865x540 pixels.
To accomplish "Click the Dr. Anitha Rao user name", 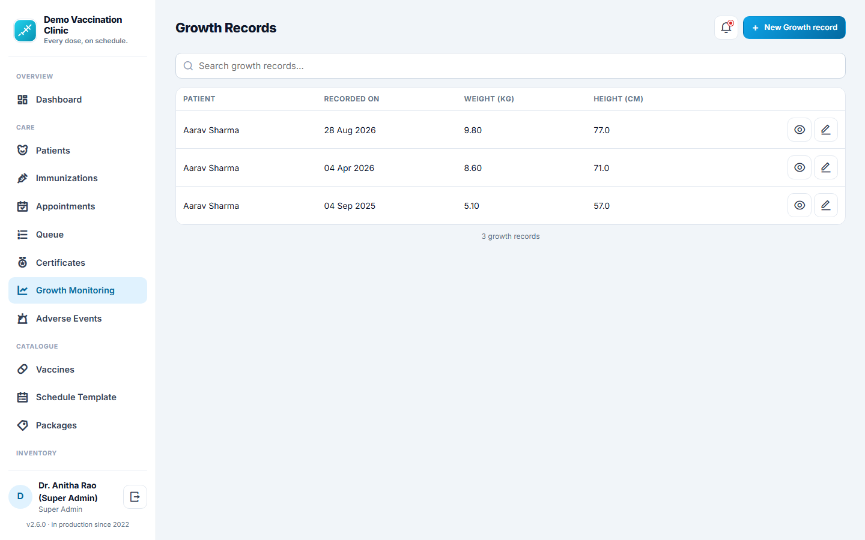I will tap(68, 491).
